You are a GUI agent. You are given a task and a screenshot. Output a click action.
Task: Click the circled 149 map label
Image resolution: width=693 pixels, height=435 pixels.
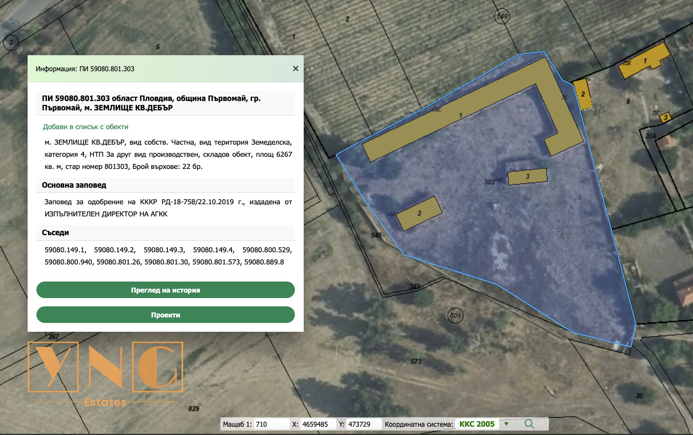pos(501,17)
